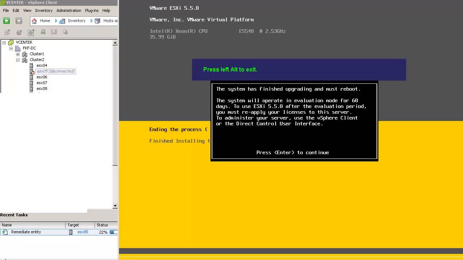
Task: Collapse the VCENTER tree node
Action: click(4, 42)
